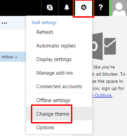Open Automatic replies settings
The width and height of the screenshot is (127, 136).
[56, 46]
